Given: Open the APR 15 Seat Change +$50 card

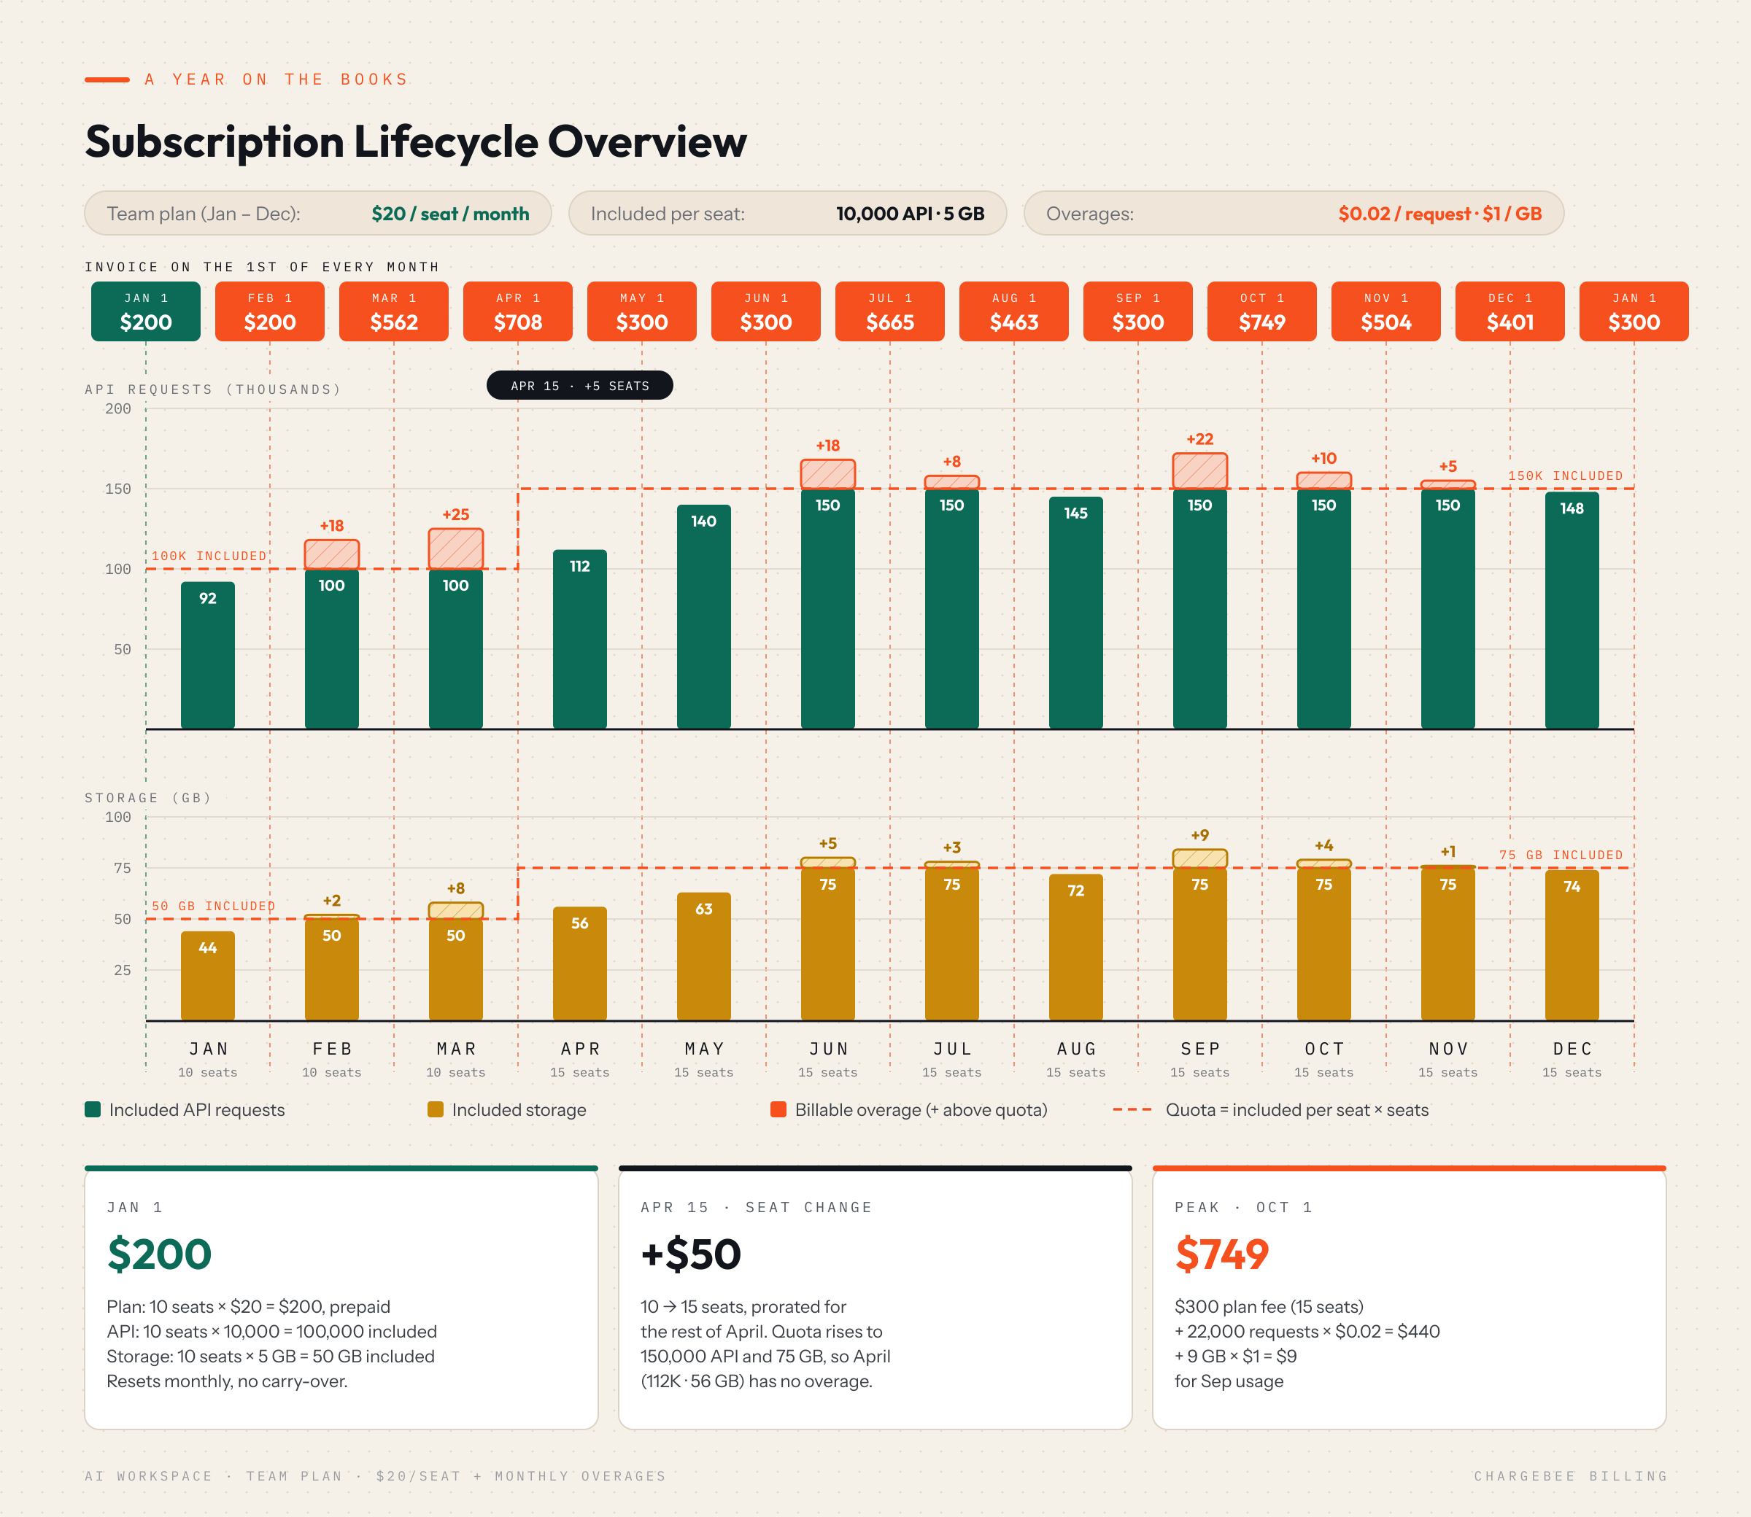Looking at the screenshot, I should coord(875,1297).
